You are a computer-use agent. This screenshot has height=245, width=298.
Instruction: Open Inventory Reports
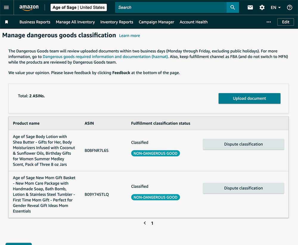tap(117, 22)
